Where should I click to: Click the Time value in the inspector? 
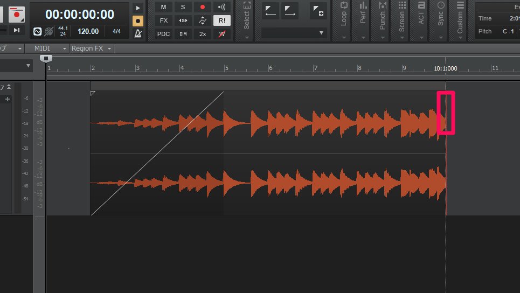tap(515, 18)
